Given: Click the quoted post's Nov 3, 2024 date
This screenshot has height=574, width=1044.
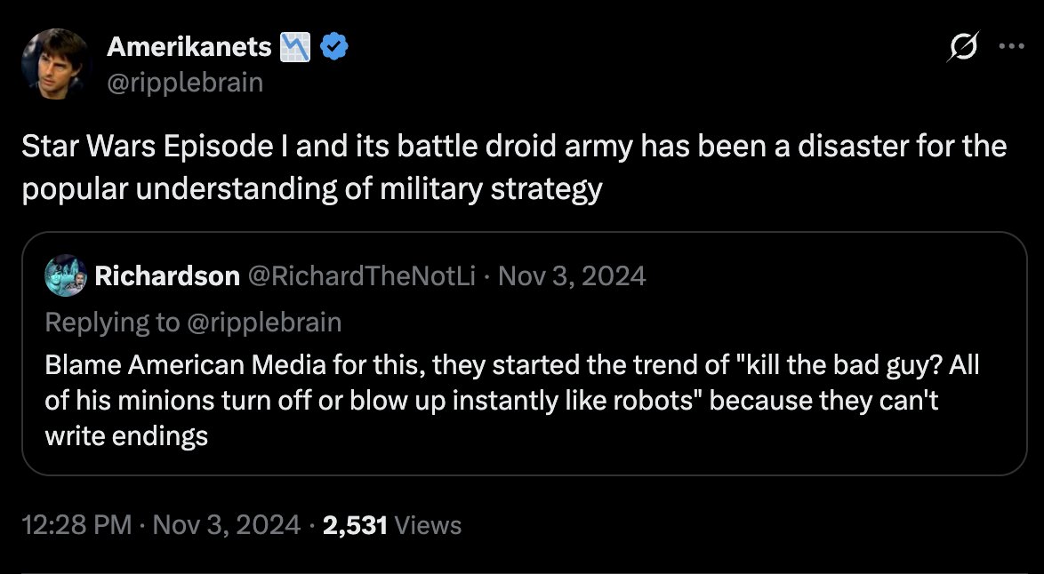Looking at the screenshot, I should (572, 276).
